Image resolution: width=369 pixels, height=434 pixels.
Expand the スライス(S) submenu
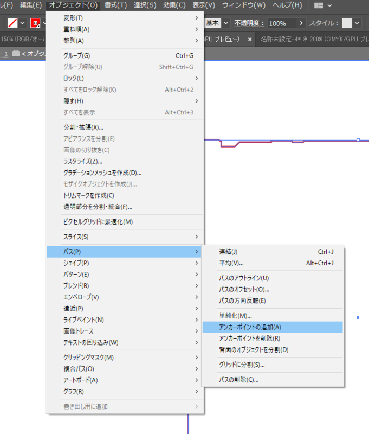coord(125,237)
